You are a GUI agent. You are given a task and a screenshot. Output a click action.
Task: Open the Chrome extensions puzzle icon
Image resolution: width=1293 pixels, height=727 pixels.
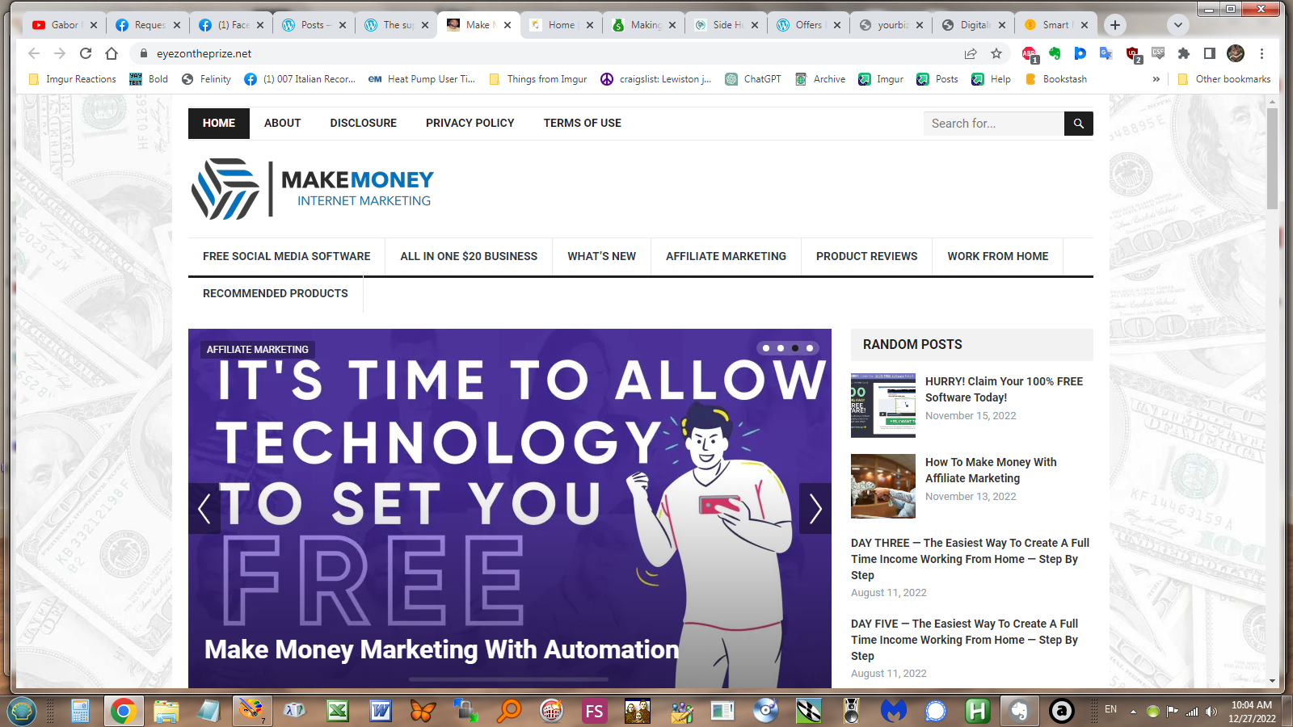pyautogui.click(x=1184, y=53)
